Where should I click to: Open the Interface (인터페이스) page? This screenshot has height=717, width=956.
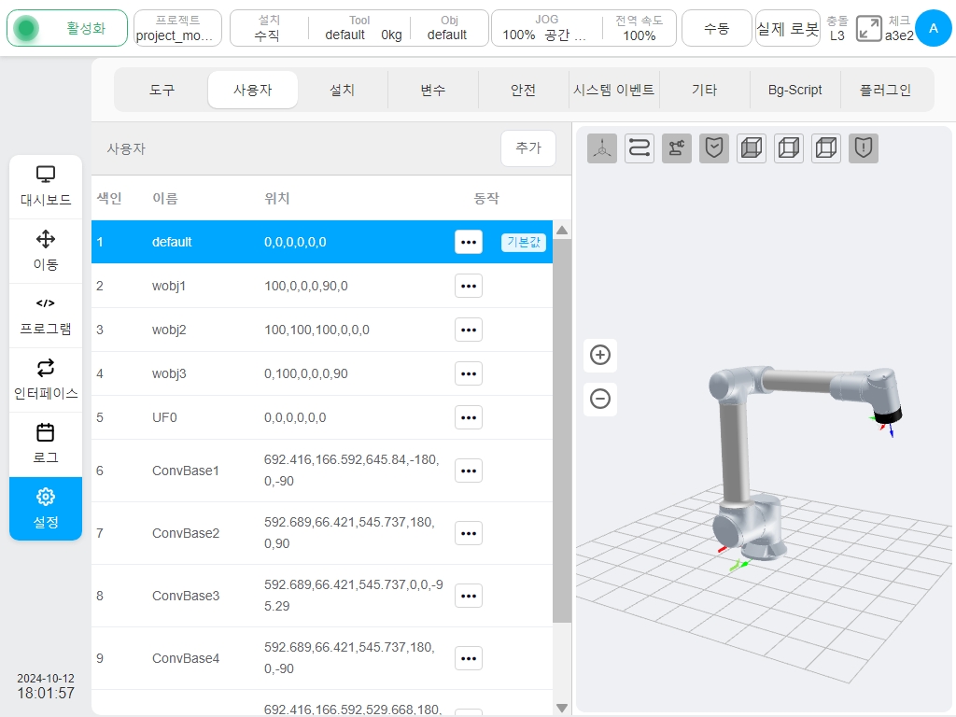click(x=46, y=381)
